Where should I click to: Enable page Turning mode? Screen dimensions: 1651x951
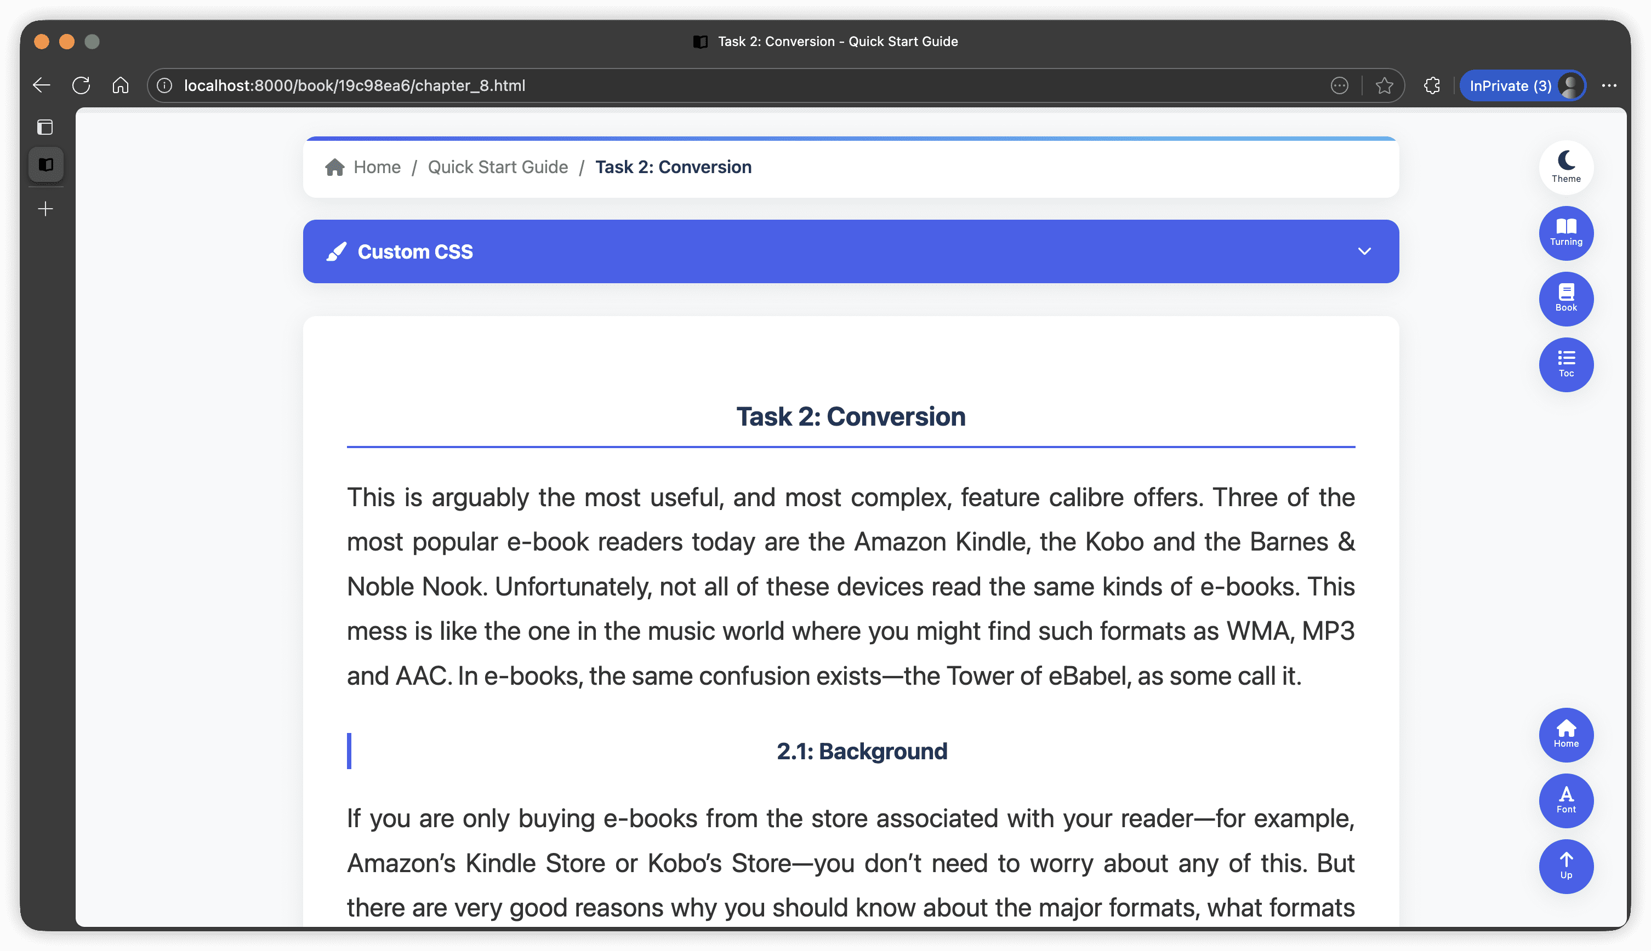click(x=1565, y=233)
